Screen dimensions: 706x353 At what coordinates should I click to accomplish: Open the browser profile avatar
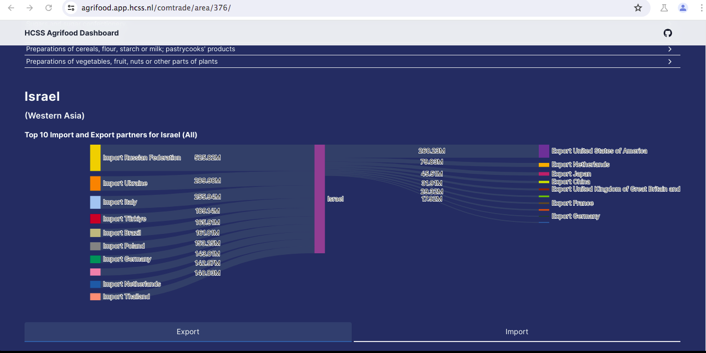point(682,8)
